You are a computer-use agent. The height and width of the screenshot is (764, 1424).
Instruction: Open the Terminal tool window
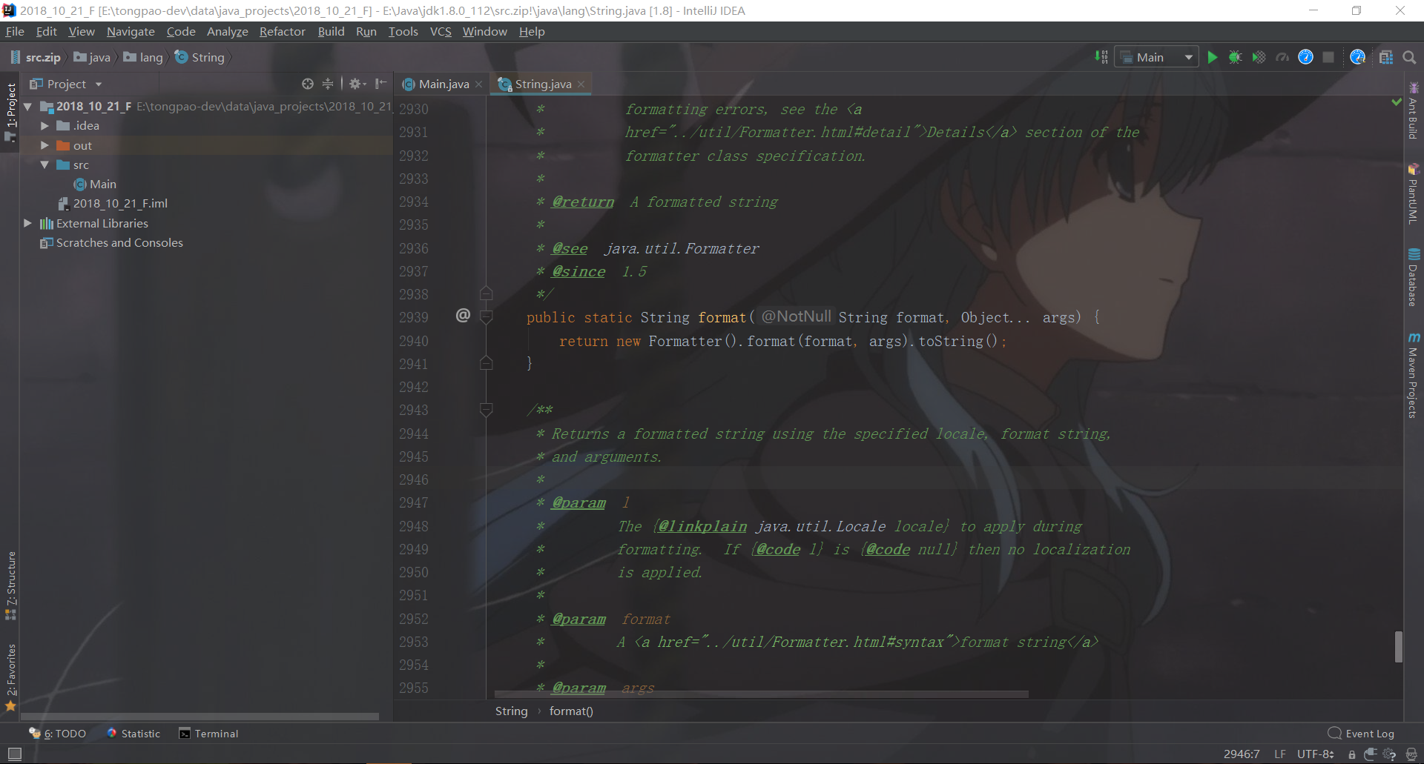pyautogui.click(x=208, y=734)
